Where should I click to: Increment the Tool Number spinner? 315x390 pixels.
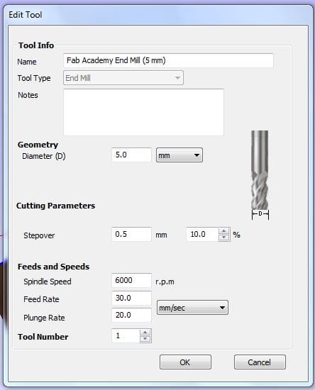[145, 333]
